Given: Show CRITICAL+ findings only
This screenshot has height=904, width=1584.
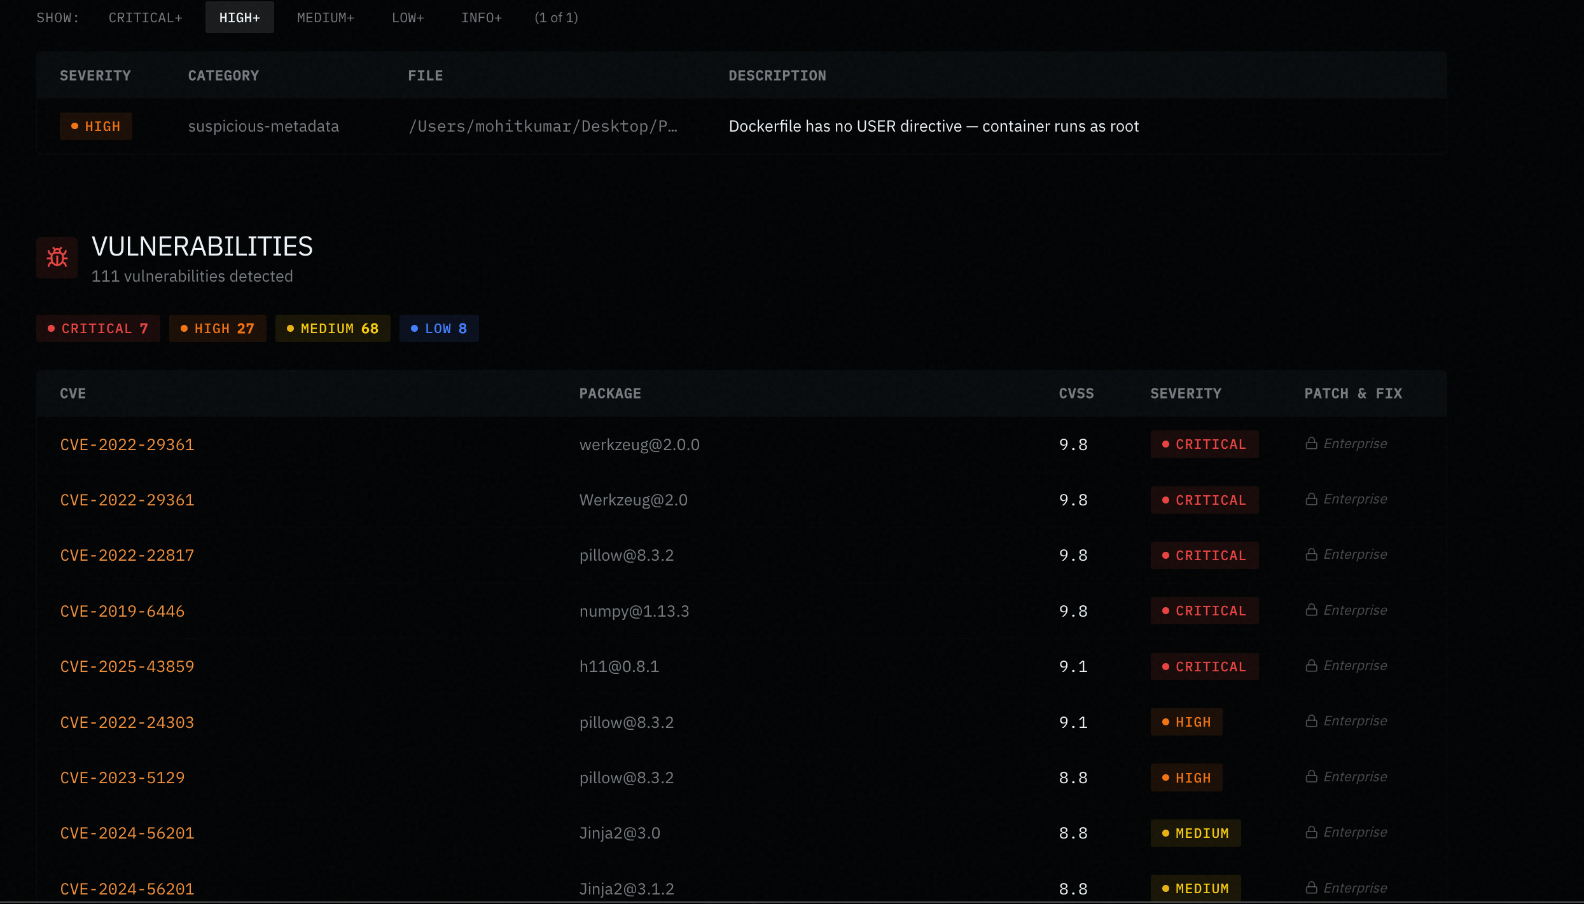Looking at the screenshot, I should [x=146, y=18].
